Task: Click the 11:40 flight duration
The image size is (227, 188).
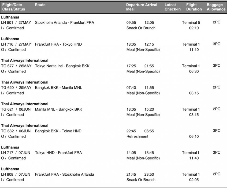Action: point(194,158)
